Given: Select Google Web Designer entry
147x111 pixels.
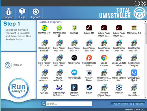Looking at the screenshot, I should coord(134,60).
